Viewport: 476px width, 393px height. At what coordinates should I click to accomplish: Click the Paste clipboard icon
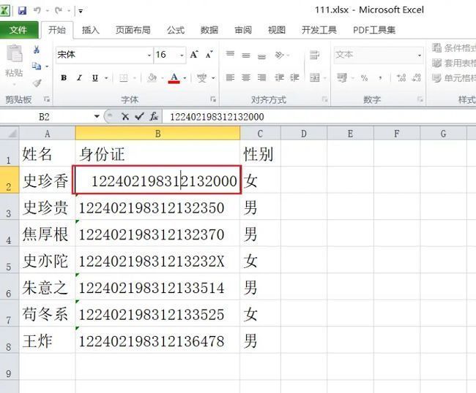click(14, 57)
